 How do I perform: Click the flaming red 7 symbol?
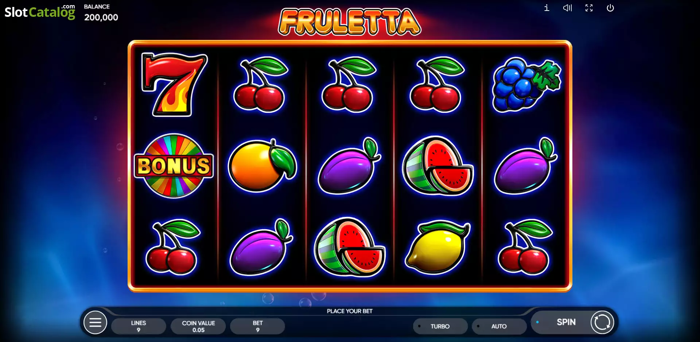tap(174, 85)
